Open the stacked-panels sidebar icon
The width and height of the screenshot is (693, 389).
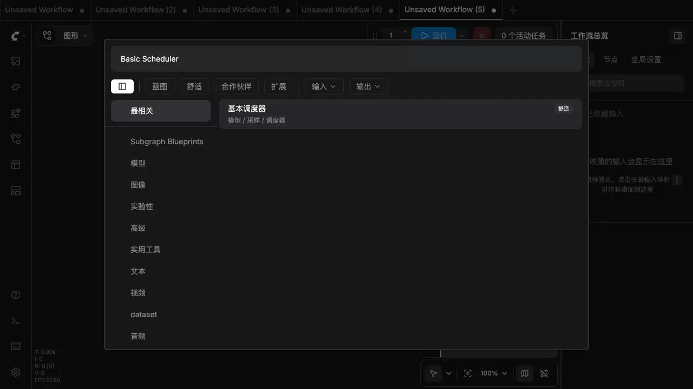coord(16,191)
